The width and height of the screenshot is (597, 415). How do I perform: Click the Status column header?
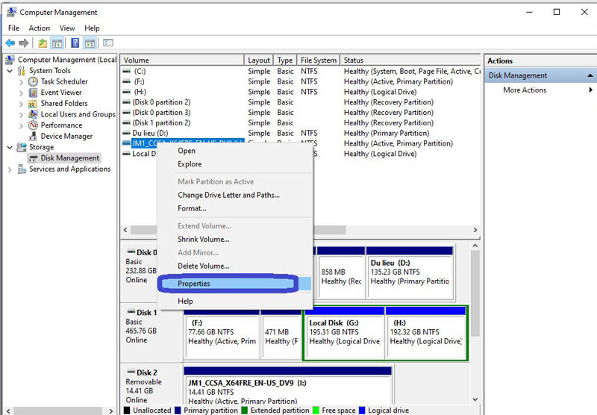[354, 60]
